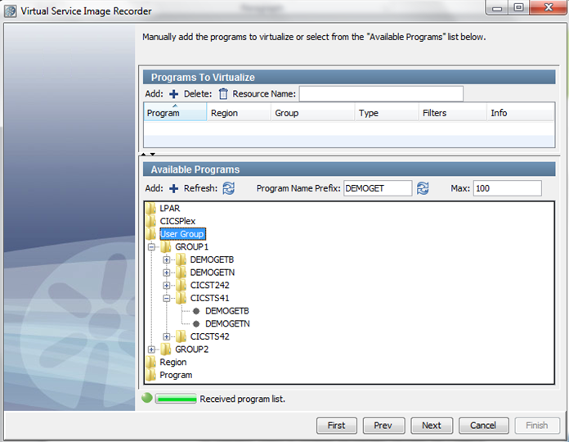
Task: Click the Add plus icon in Programs To Virtualize
Action: tap(173, 94)
